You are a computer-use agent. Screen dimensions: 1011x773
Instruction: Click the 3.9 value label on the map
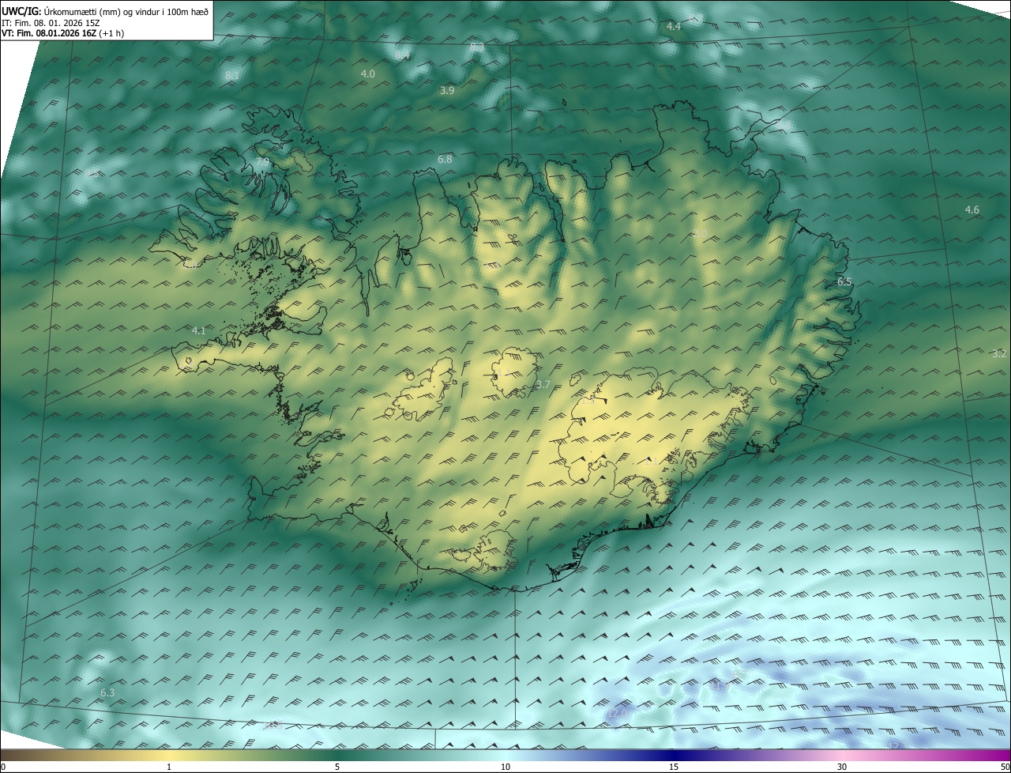(x=447, y=91)
